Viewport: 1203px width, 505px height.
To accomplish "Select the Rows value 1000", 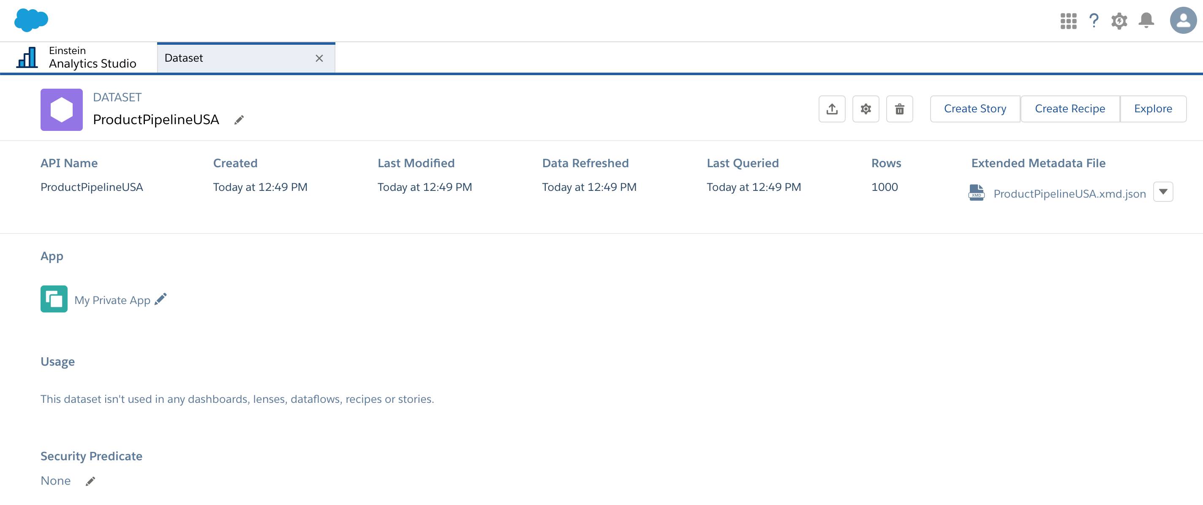I will pos(884,187).
